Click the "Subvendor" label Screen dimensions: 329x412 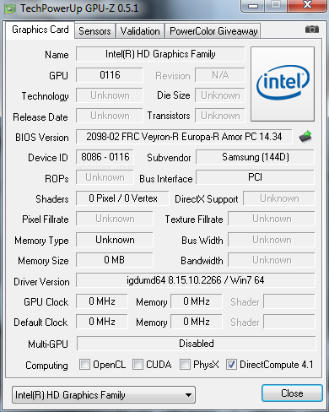pos(169,158)
